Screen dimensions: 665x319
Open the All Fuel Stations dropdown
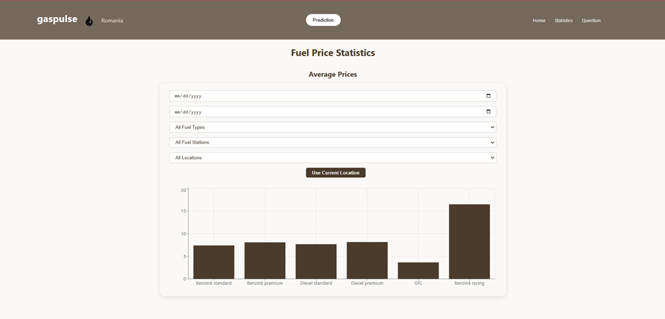pos(332,142)
